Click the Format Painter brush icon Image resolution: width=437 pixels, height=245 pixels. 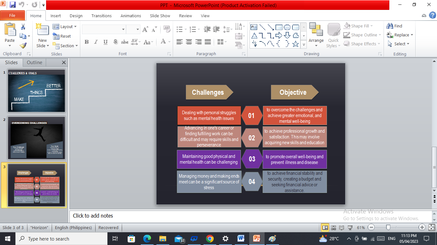coord(23,46)
